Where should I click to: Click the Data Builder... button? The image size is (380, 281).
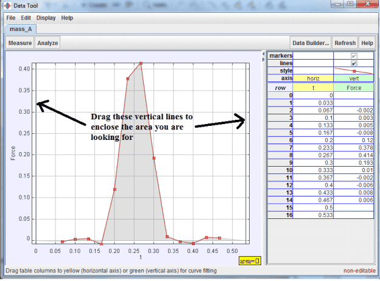[311, 43]
